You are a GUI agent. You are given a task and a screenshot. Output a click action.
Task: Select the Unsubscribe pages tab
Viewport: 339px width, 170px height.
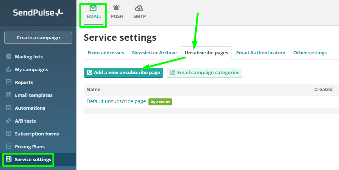pos(206,53)
